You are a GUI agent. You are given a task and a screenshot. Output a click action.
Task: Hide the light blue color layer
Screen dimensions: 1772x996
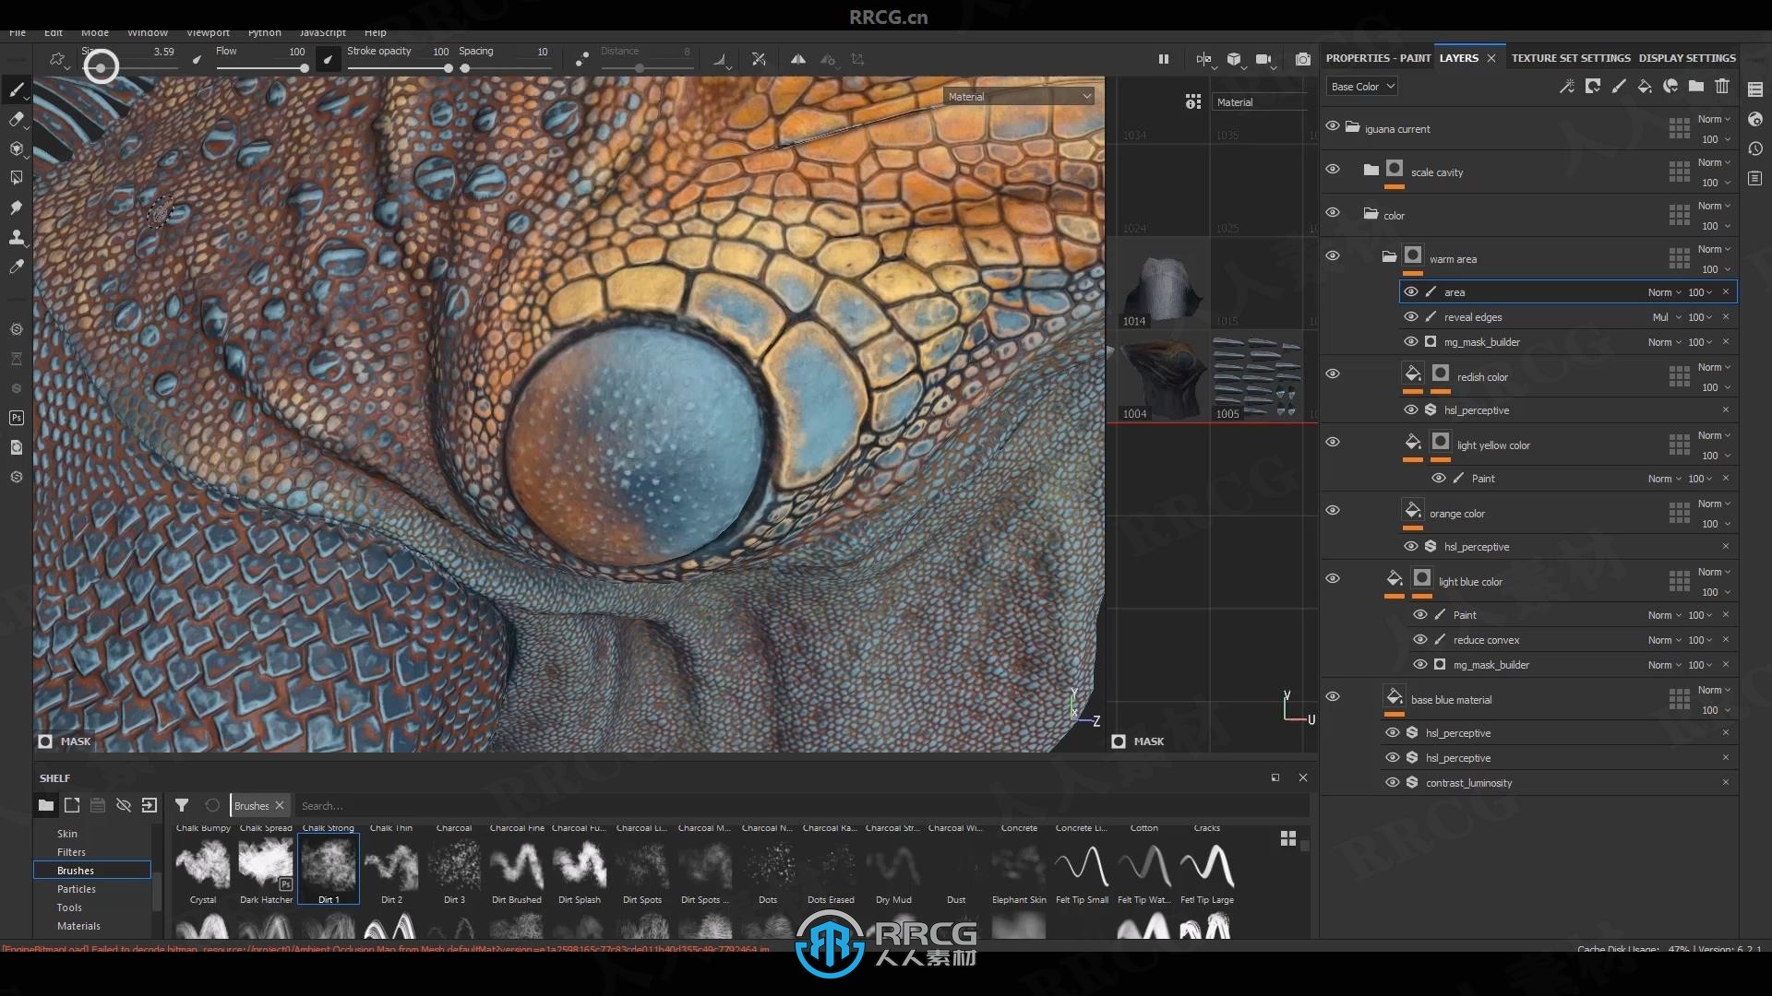pos(1333,579)
